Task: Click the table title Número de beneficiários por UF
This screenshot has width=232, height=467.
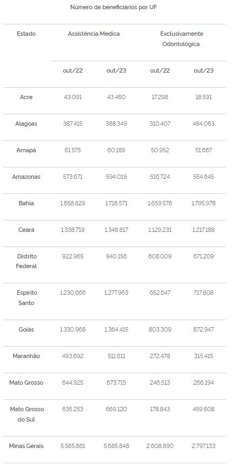Action: pos(114,7)
